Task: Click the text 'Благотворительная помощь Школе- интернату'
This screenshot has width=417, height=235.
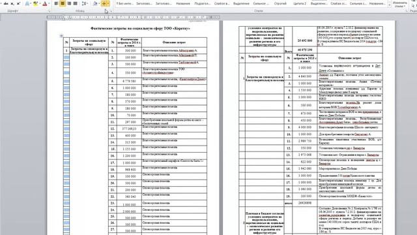Action: point(349,127)
